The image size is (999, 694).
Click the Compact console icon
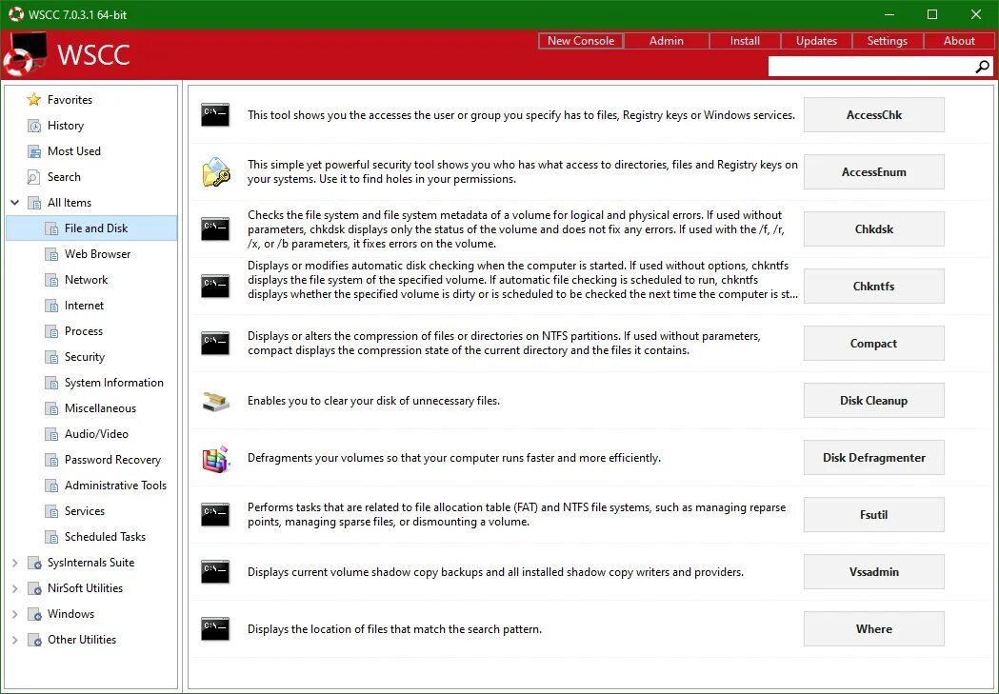[215, 343]
